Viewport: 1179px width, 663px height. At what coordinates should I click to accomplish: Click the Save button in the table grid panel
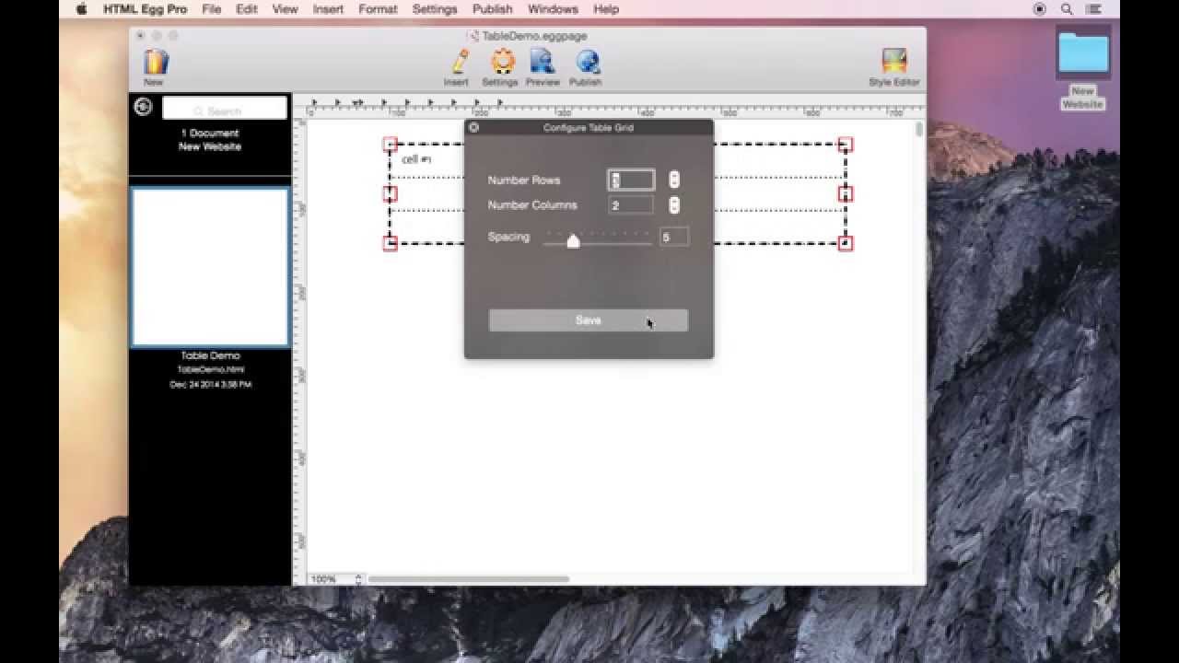coord(588,320)
